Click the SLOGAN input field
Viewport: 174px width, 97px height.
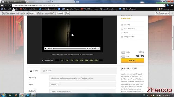(x=83, y=91)
